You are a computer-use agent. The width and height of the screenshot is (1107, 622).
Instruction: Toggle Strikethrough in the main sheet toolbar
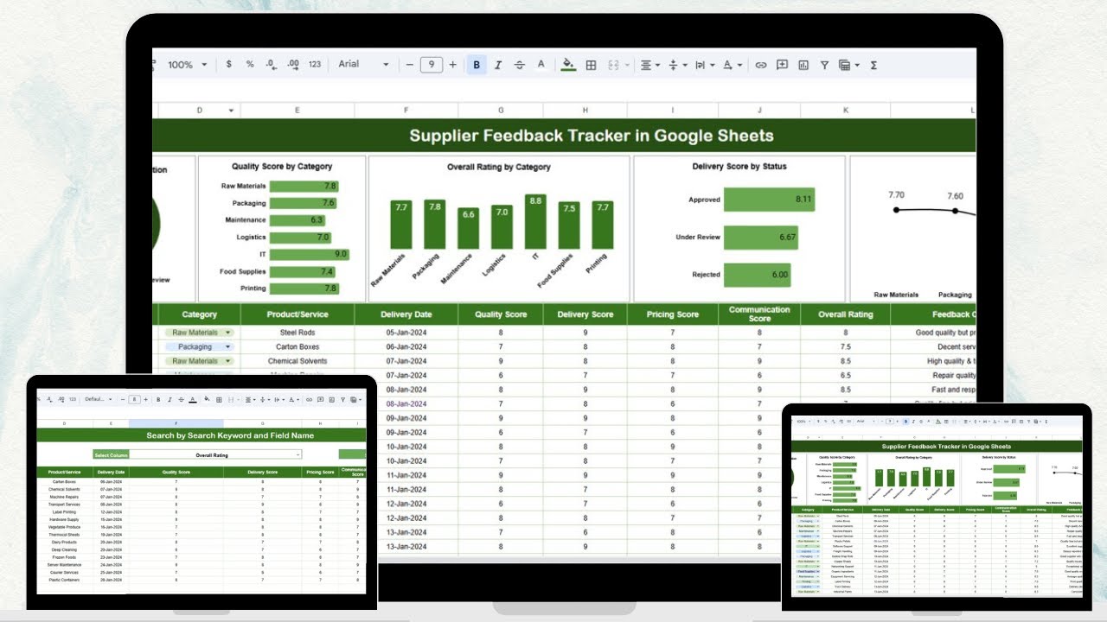pos(520,65)
